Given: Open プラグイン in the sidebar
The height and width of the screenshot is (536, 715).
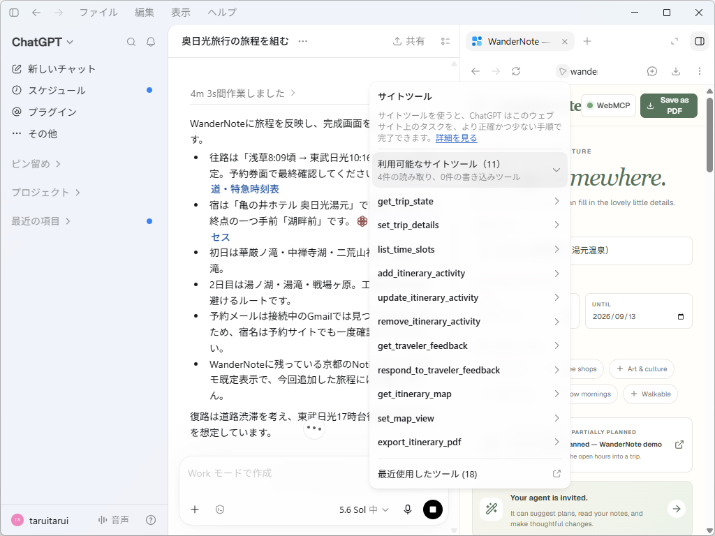Looking at the screenshot, I should 44,112.
